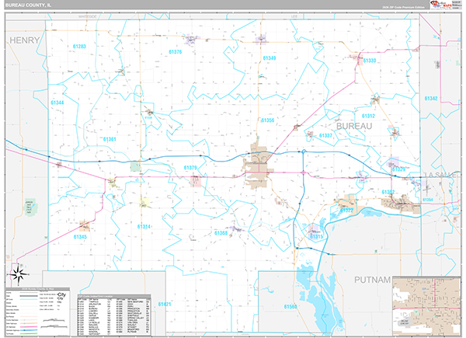
Task: Click ZIP code 61322
Action: (x=347, y=211)
